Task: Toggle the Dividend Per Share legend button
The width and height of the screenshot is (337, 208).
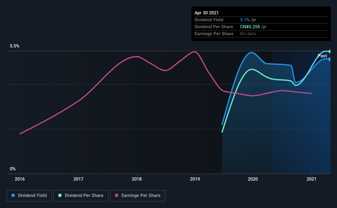Action: tap(81, 196)
